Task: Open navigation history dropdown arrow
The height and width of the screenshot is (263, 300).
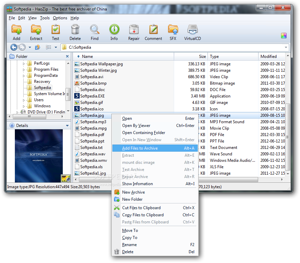Action: [x=30, y=47]
